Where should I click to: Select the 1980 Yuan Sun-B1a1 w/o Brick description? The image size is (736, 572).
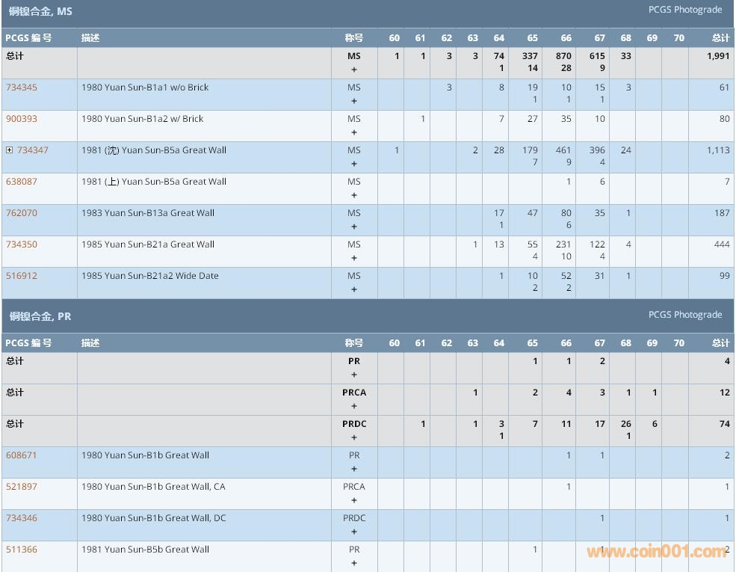click(x=145, y=87)
